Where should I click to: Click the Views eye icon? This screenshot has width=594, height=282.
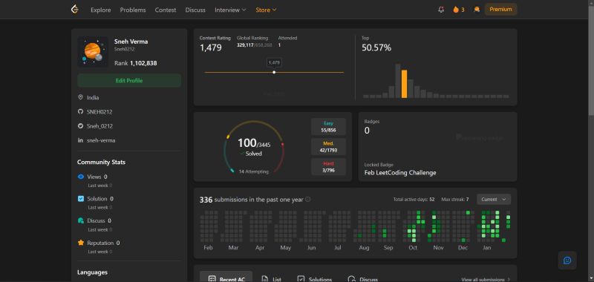[x=81, y=177]
